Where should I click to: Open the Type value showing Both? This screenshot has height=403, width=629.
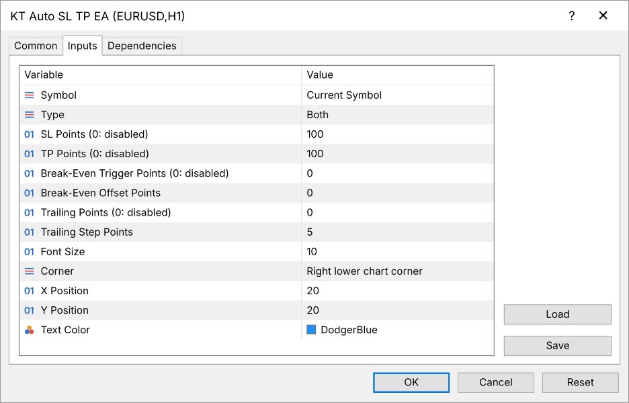[398, 115]
